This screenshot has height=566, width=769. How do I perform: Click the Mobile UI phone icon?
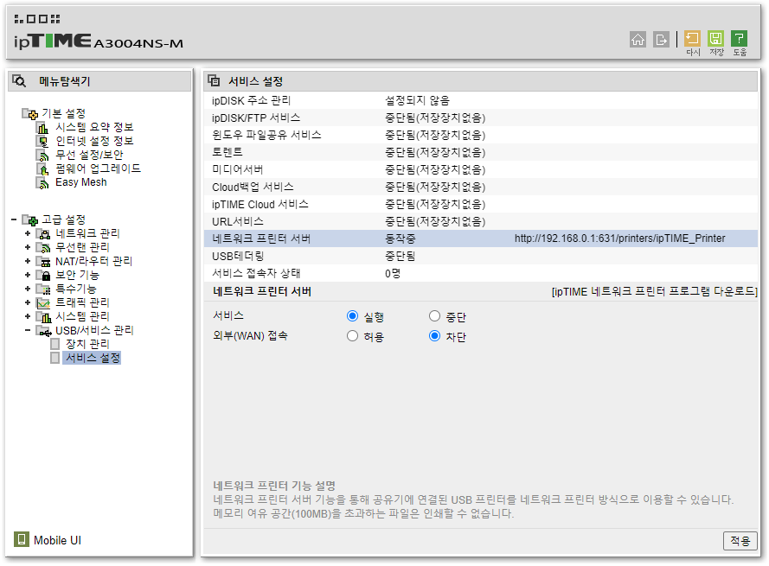pyautogui.click(x=21, y=540)
